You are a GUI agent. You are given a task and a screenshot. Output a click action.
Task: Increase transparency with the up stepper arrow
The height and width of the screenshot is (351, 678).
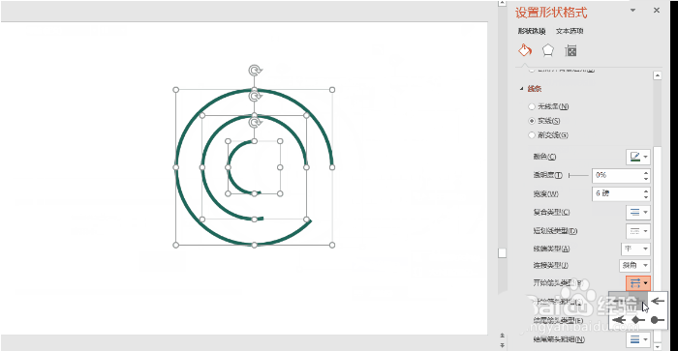(646, 172)
